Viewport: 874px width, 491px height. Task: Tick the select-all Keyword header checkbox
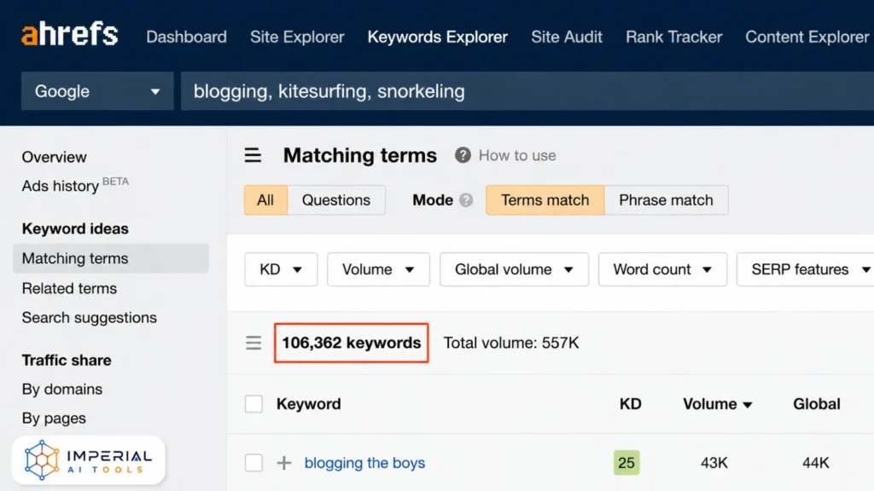[253, 403]
